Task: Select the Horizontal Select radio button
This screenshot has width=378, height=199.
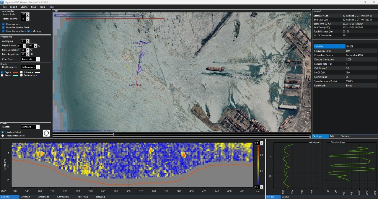Action: coord(3,136)
